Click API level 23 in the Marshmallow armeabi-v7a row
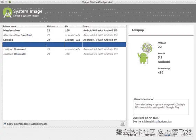The width and height of the screenshot is (196, 140). [48, 35]
